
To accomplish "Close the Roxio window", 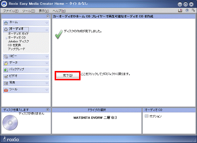I will point(191,5).
